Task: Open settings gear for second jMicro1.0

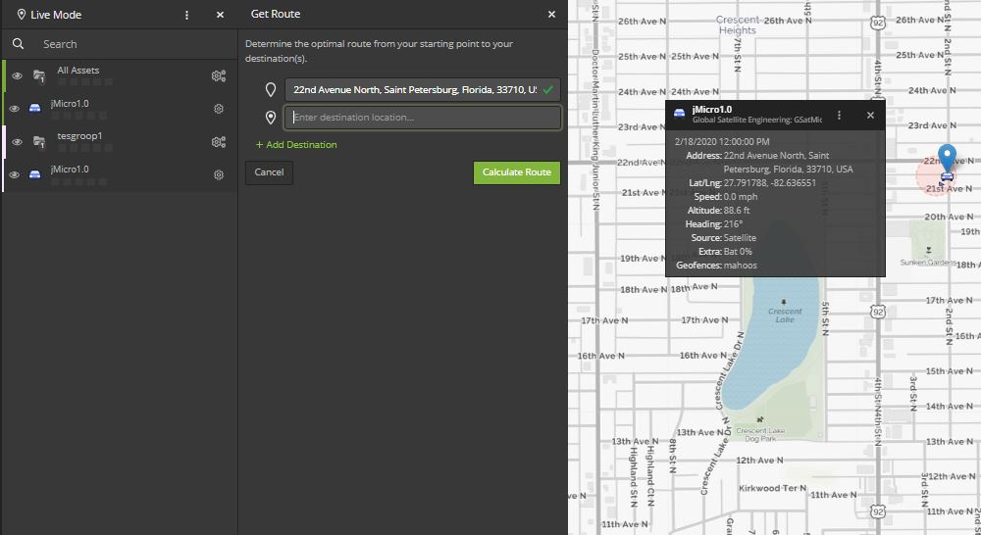Action: pos(219,174)
